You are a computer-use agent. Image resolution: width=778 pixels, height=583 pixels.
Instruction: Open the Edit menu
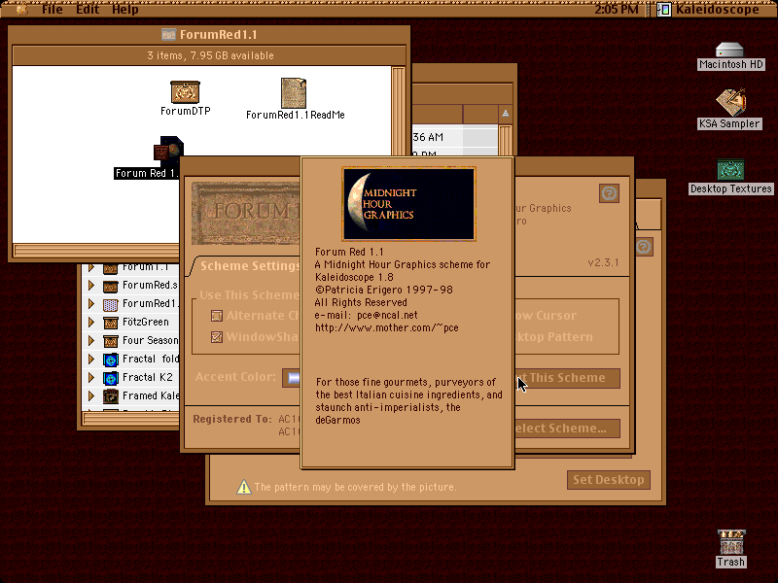click(x=88, y=9)
